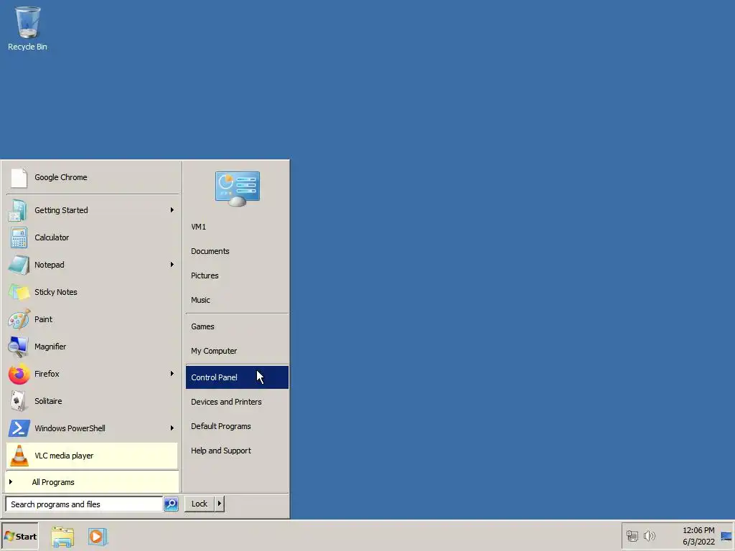Click the VLC traffic cone icon
Screen dimensions: 735x551
click(19, 456)
